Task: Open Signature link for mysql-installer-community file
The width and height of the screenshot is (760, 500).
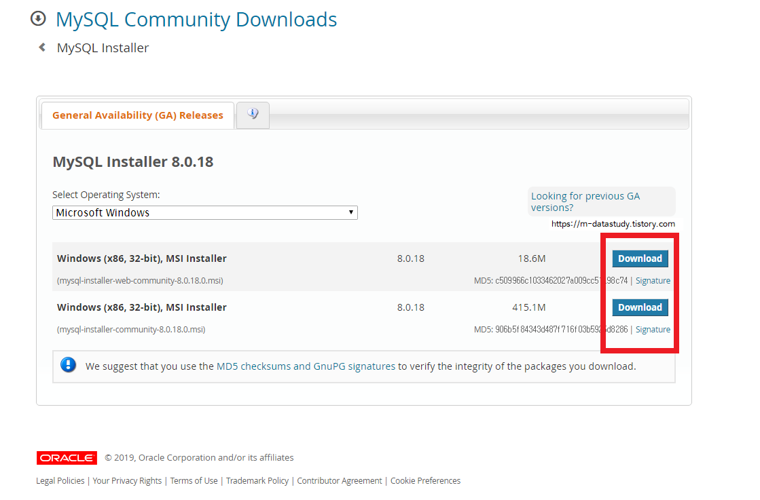Action: pos(653,330)
